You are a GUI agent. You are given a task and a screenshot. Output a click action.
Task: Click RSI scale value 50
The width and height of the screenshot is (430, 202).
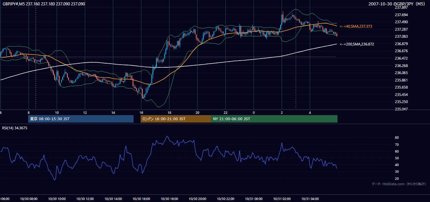click(397, 158)
